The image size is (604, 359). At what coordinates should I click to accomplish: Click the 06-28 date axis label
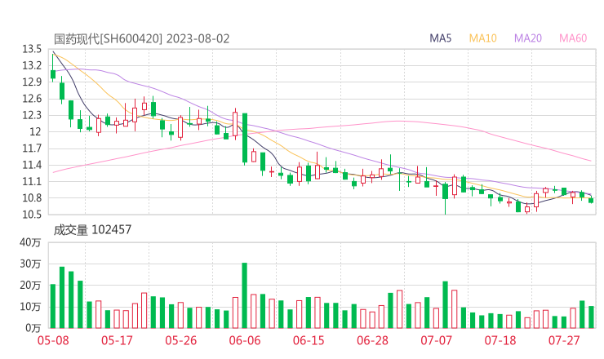click(x=372, y=340)
